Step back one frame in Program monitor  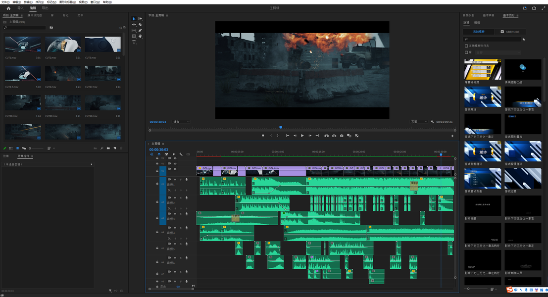pos(295,136)
